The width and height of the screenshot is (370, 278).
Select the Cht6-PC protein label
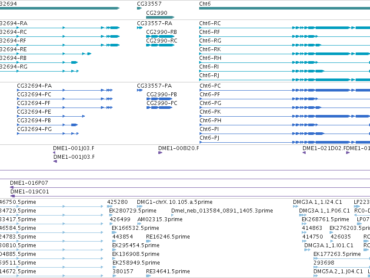point(210,86)
